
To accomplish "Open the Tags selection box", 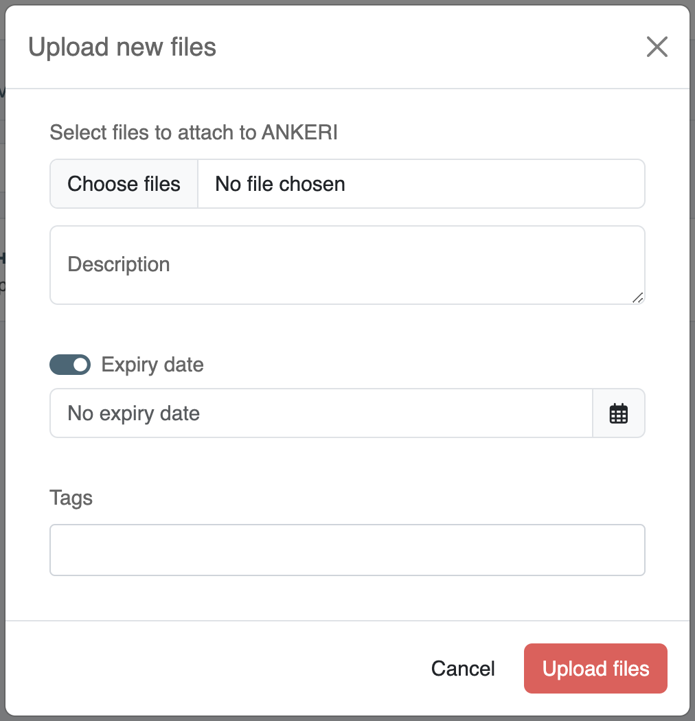I will point(347,549).
